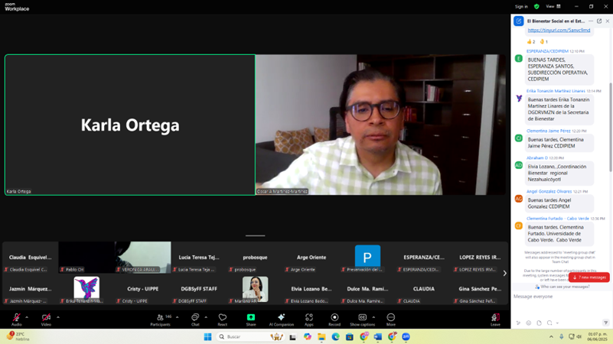The width and height of the screenshot is (613, 344).
Task: Open the chat panel more options ellipsis
Action: point(591,21)
